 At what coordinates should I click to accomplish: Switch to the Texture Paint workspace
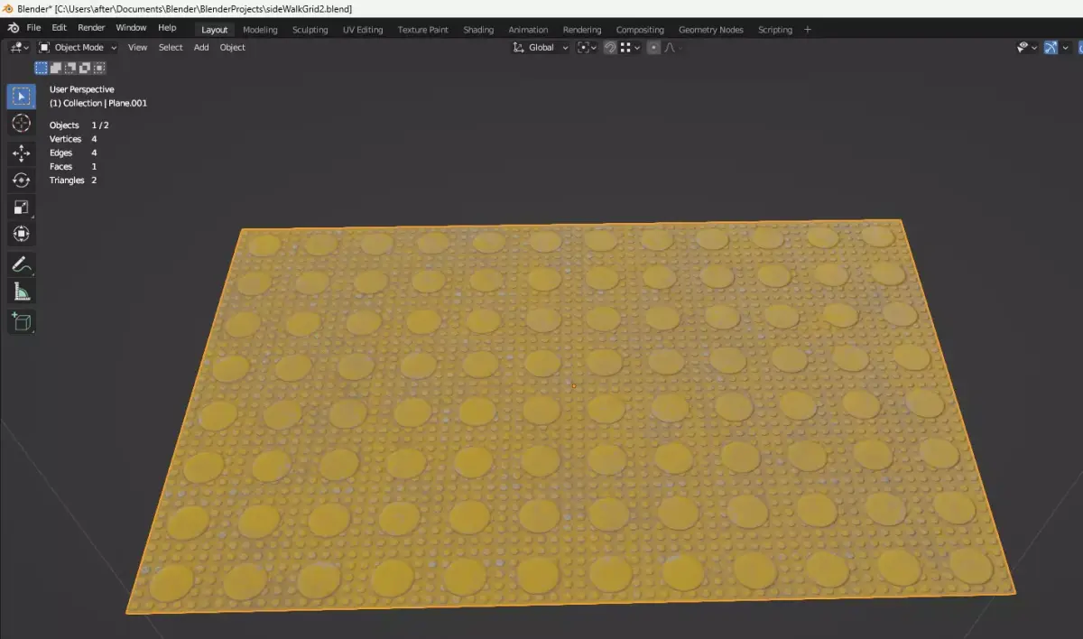point(423,30)
